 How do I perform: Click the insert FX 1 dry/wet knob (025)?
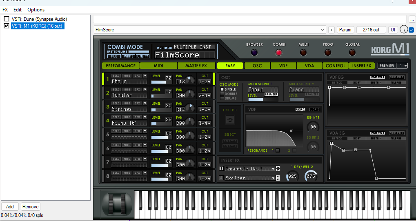pyautogui.click(x=292, y=176)
